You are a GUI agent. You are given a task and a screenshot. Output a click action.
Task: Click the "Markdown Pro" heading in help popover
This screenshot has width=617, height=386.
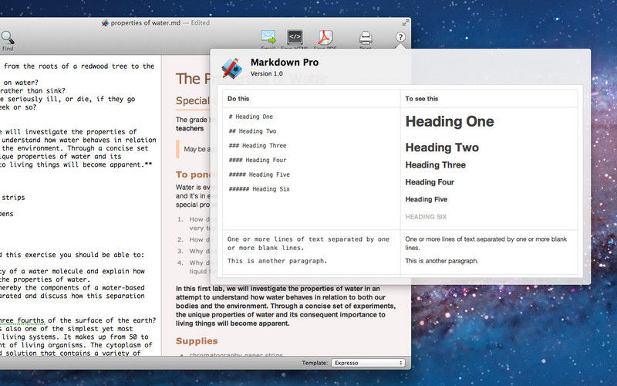click(285, 63)
